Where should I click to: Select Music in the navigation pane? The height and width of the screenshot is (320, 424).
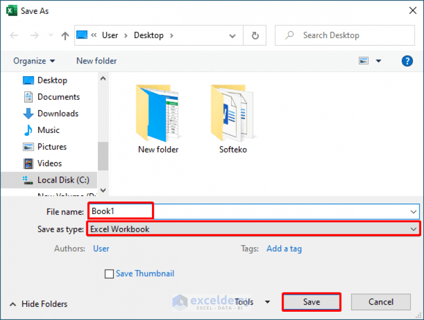pyautogui.click(x=49, y=130)
